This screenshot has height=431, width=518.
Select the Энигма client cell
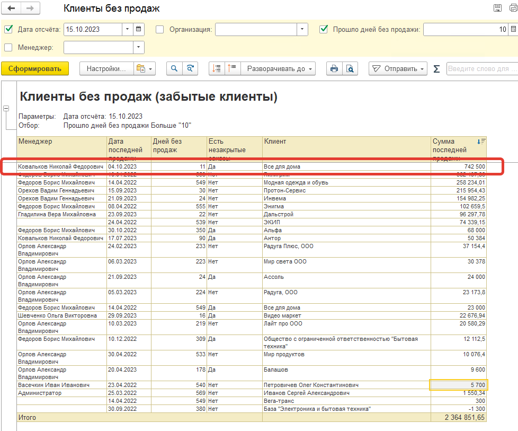[x=346, y=206]
